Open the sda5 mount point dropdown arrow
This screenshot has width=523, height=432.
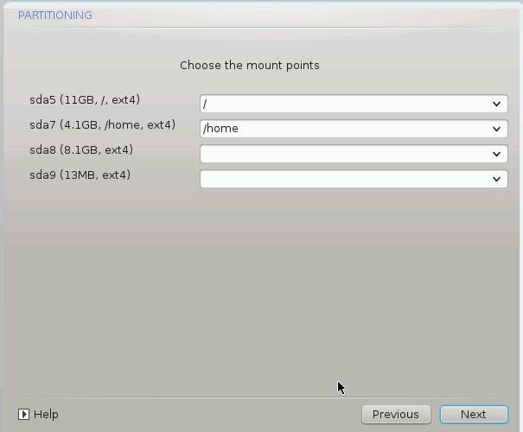coord(497,105)
